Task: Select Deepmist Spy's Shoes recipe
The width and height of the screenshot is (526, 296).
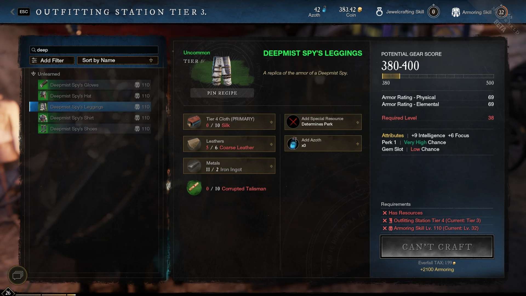Action: [94, 129]
